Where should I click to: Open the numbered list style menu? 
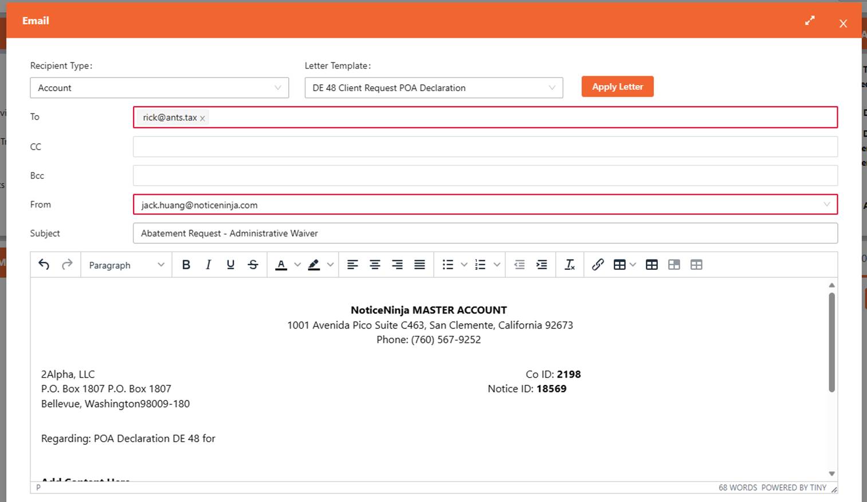point(497,264)
